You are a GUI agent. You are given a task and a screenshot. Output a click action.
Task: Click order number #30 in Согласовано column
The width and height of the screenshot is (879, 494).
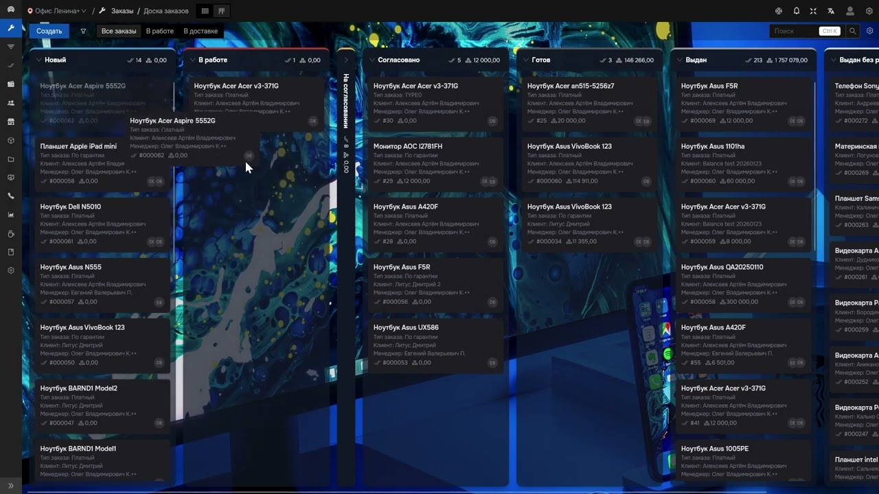click(388, 121)
